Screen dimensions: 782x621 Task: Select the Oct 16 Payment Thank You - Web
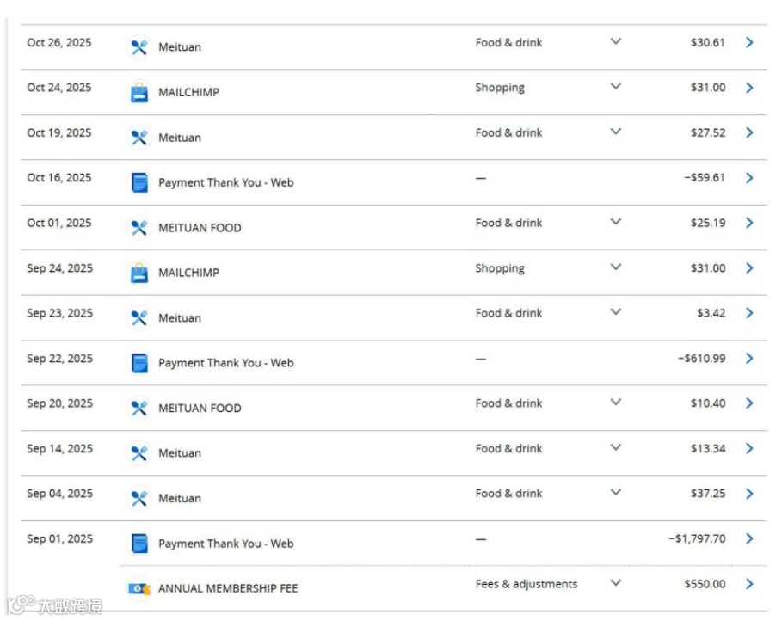click(226, 182)
